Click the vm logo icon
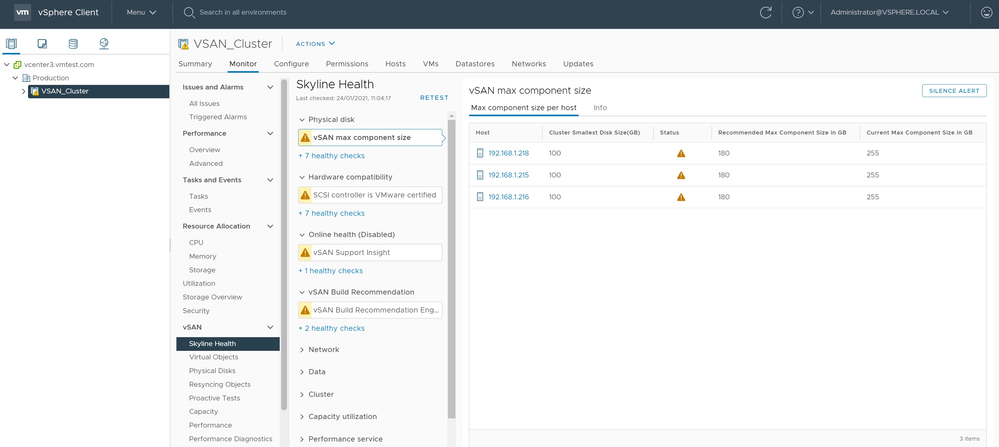 click(23, 12)
